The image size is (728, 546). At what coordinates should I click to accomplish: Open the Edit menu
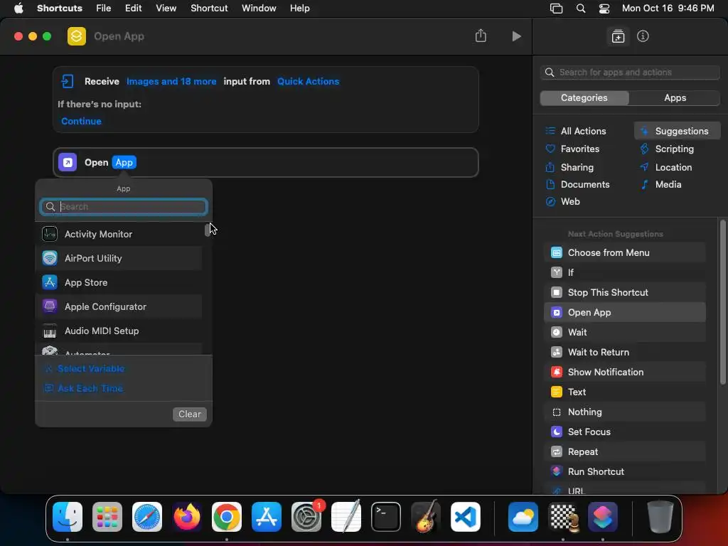pyautogui.click(x=133, y=9)
